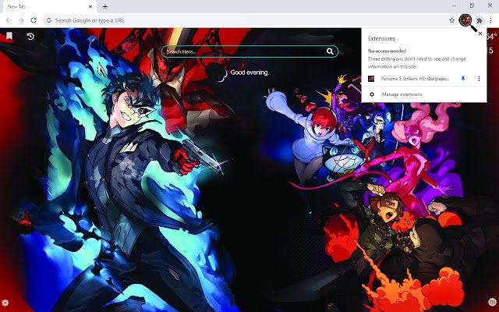The image size is (499, 312).
Task: Close the Extensions popup
Action: pos(480,34)
